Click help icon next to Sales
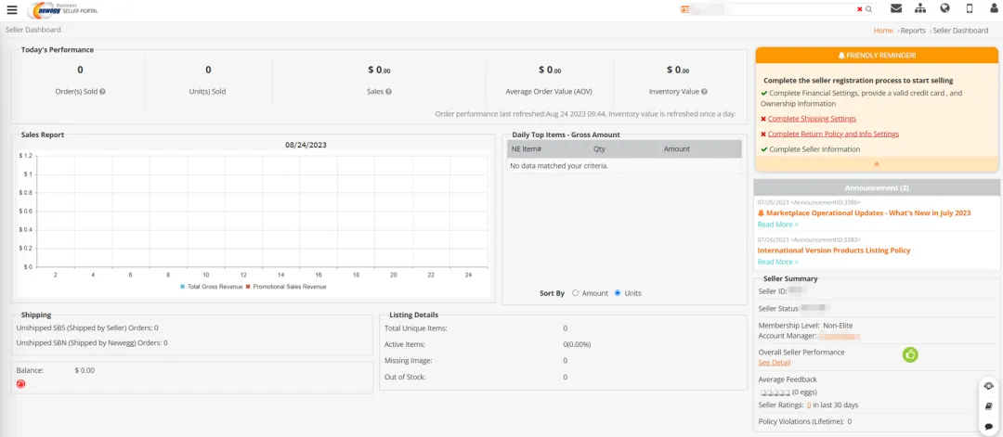The width and height of the screenshot is (1003, 437). pyautogui.click(x=388, y=91)
